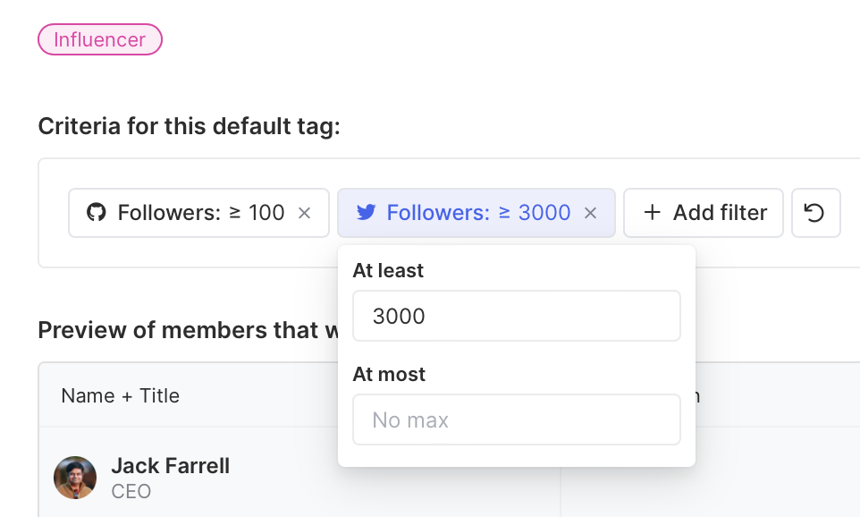Remove the Twitter Followers ≥ 3000 filter

tap(590, 213)
